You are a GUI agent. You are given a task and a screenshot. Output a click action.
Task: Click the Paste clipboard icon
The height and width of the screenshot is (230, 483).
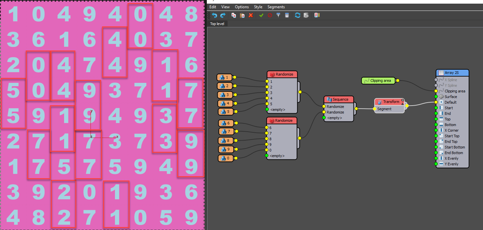pos(242,15)
